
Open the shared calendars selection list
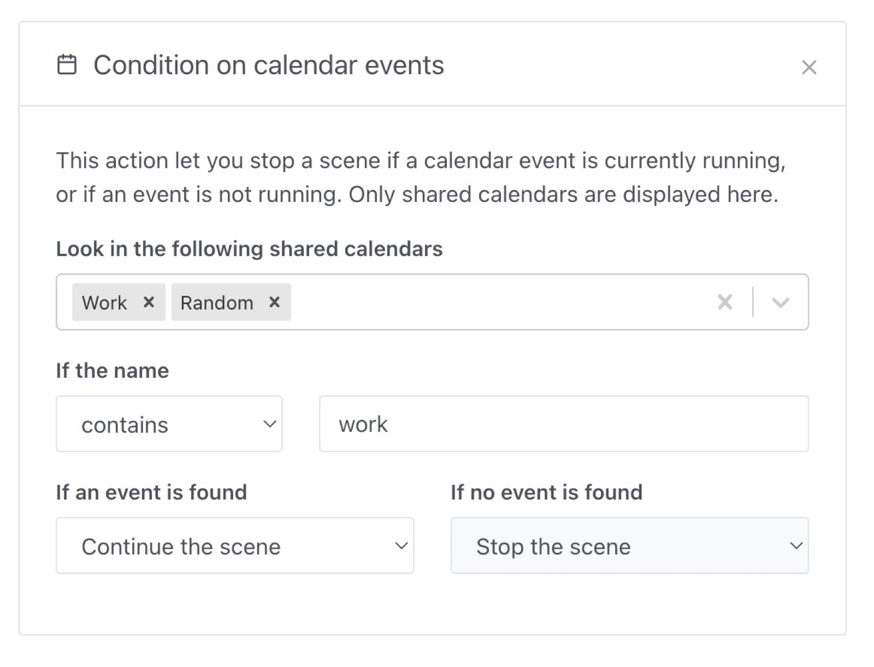point(780,302)
